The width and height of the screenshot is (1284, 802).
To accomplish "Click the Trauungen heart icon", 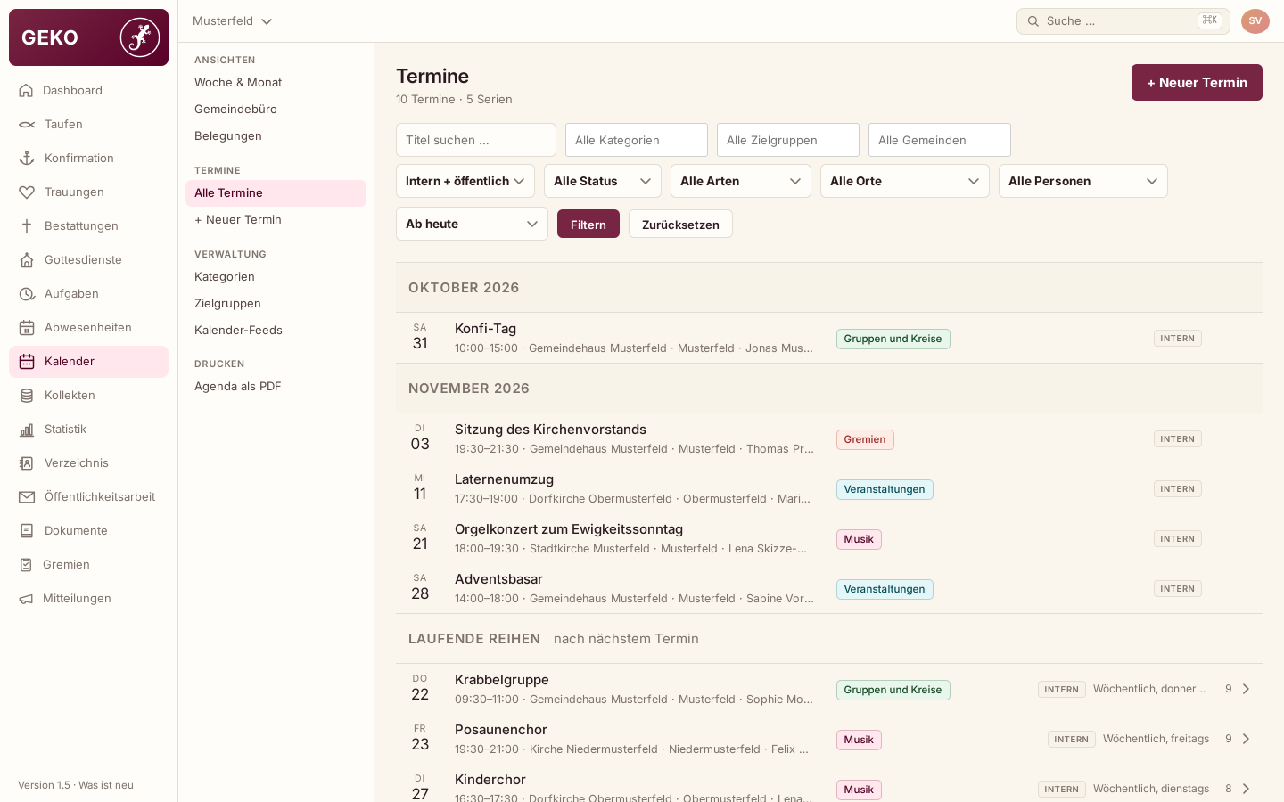I will pos(27,192).
